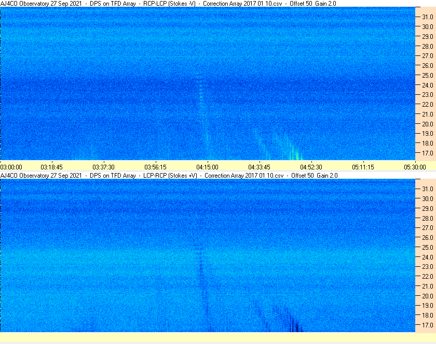This screenshot has height=344, width=436.
Task: Click the 05:30:00 time axis label
Action: [x=415, y=167]
